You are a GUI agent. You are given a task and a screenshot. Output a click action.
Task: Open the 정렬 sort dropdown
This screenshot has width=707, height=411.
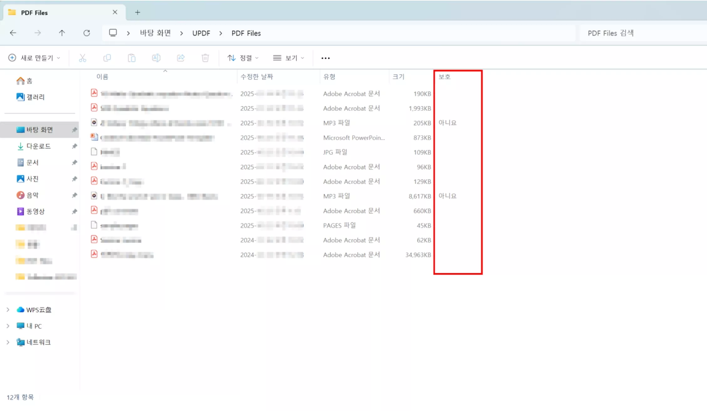243,58
